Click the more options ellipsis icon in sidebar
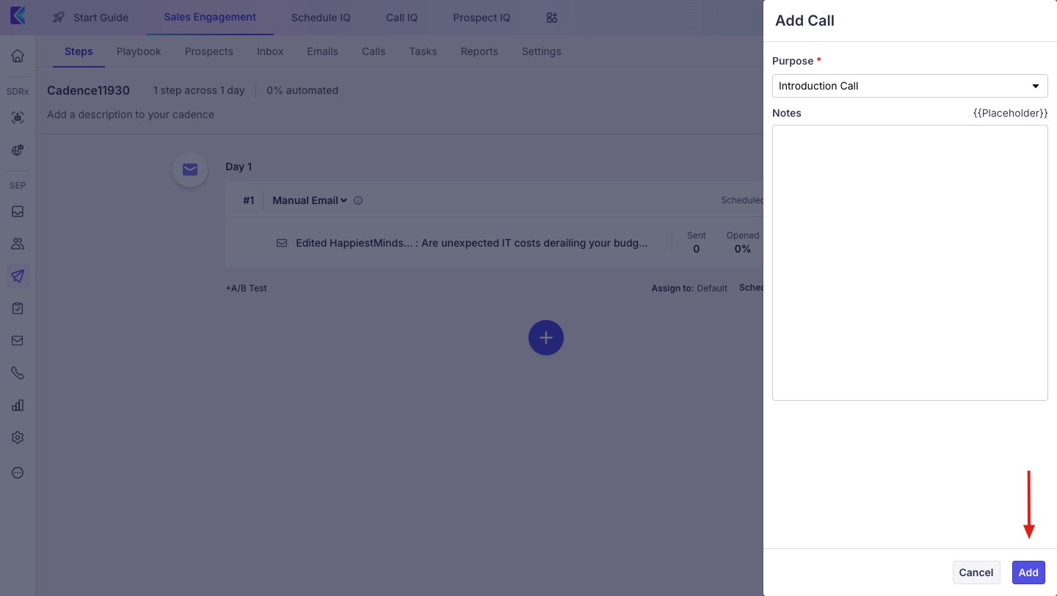1057x596 pixels. coord(18,473)
